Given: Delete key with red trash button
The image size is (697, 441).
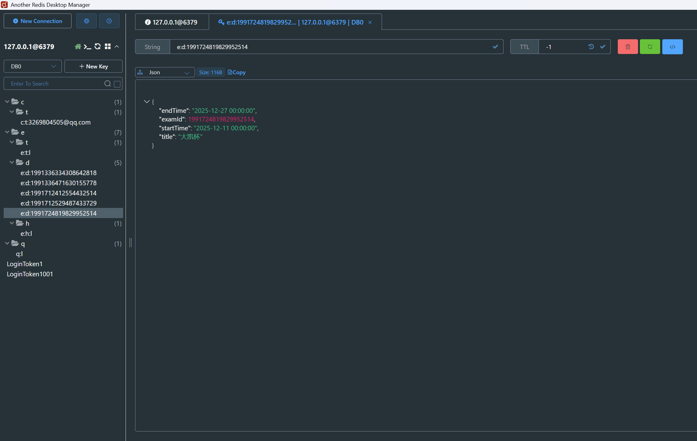Looking at the screenshot, I should (x=628, y=47).
